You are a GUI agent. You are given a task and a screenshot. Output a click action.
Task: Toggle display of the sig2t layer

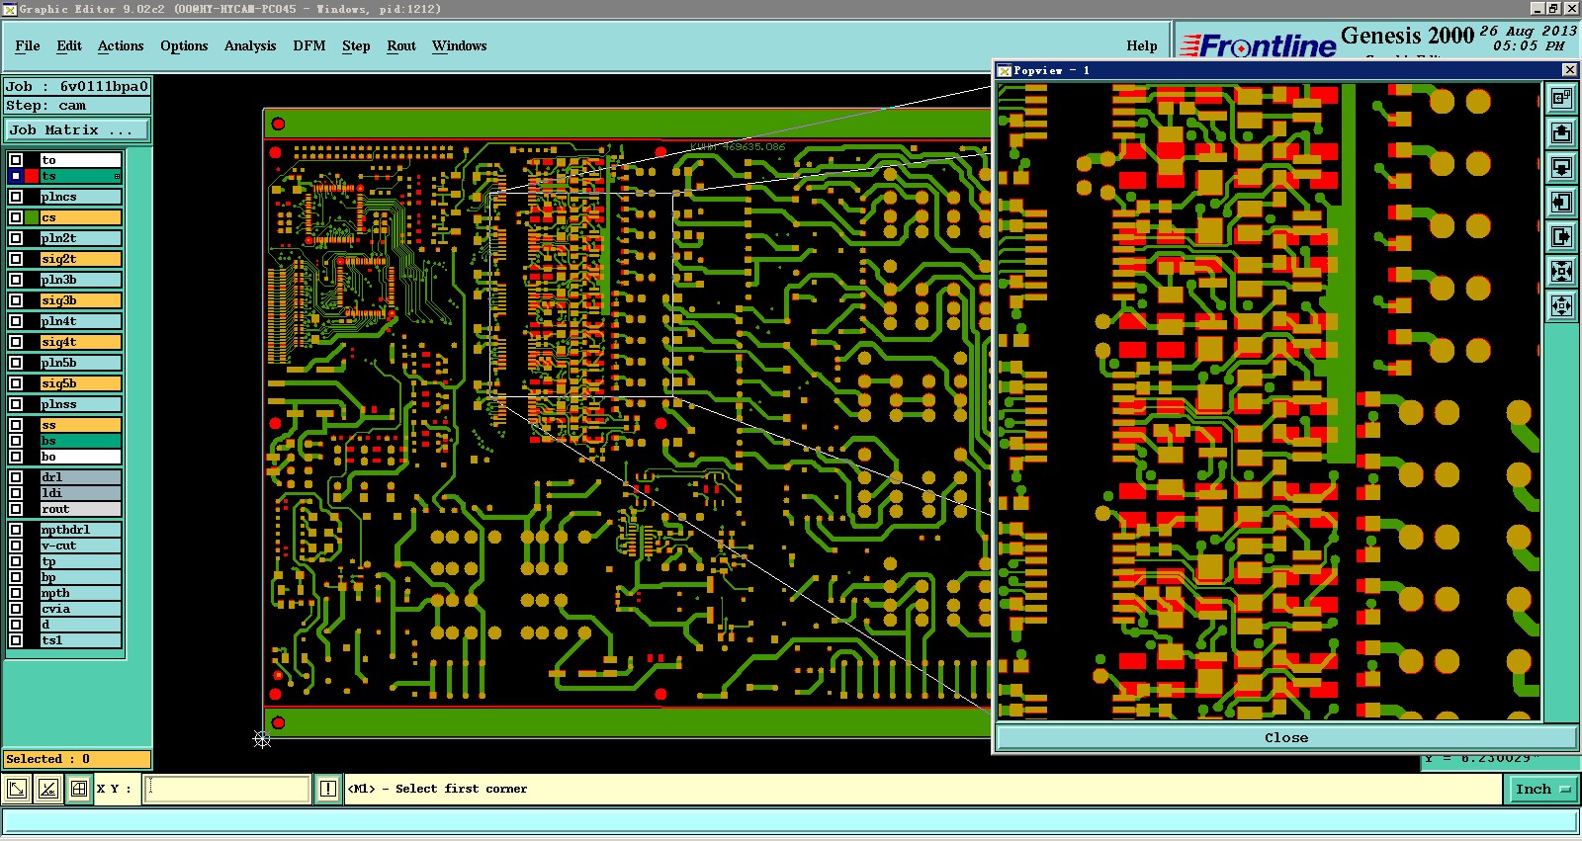tap(16, 259)
